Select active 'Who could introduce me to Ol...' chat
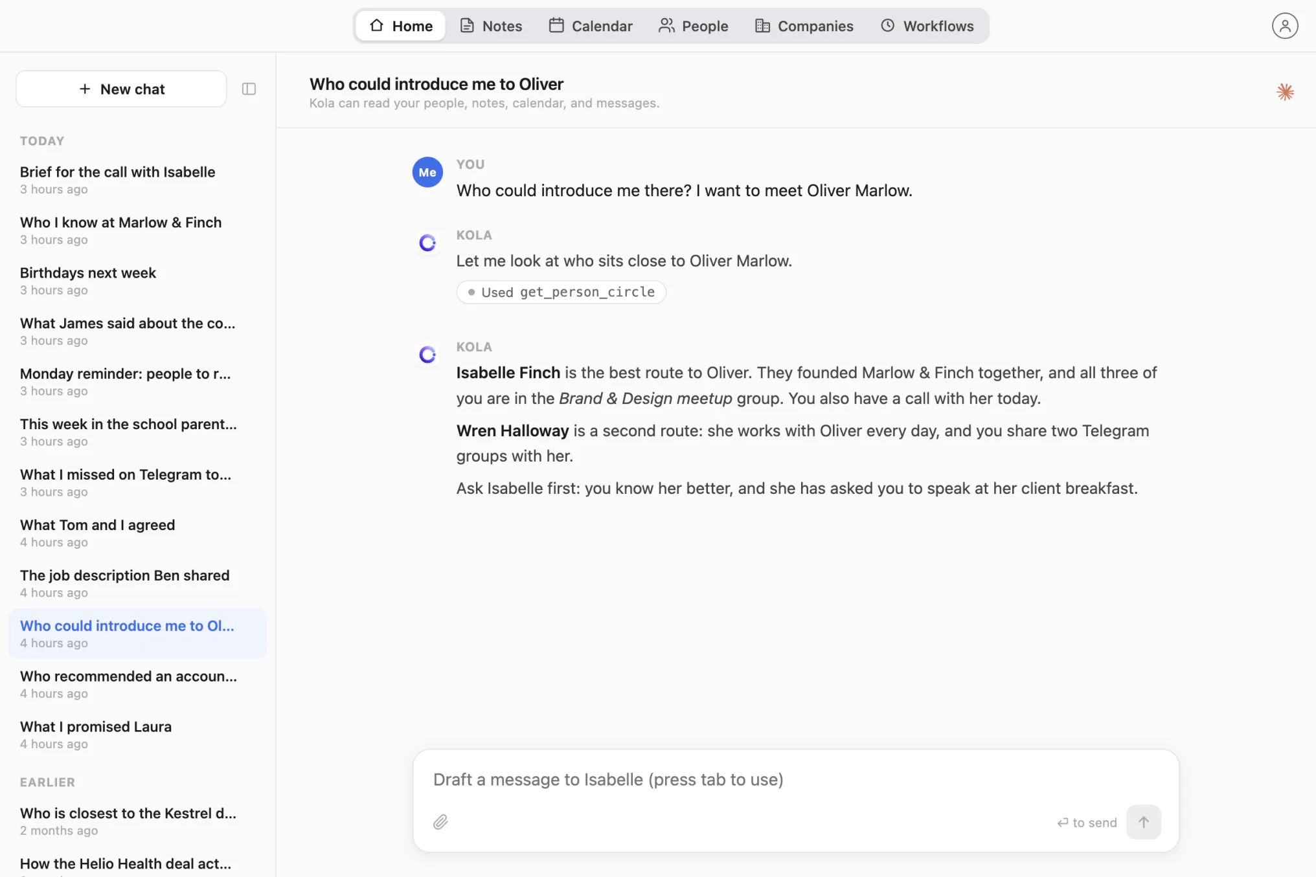 pyautogui.click(x=137, y=634)
